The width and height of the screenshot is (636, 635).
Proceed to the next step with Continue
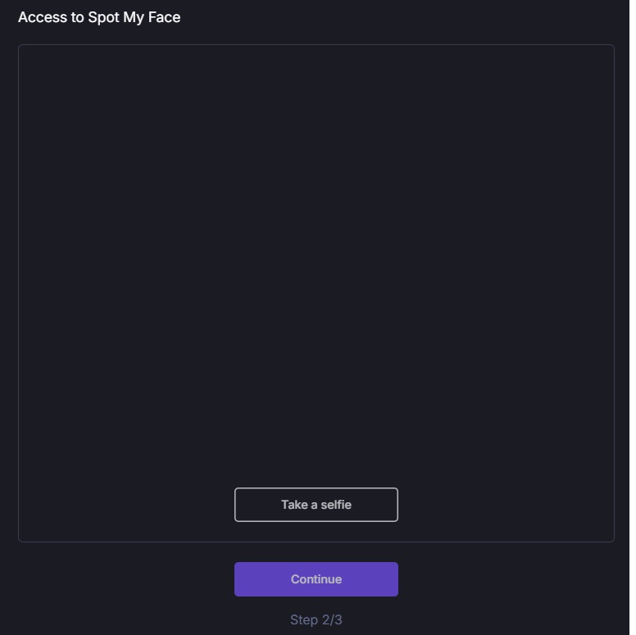click(316, 579)
